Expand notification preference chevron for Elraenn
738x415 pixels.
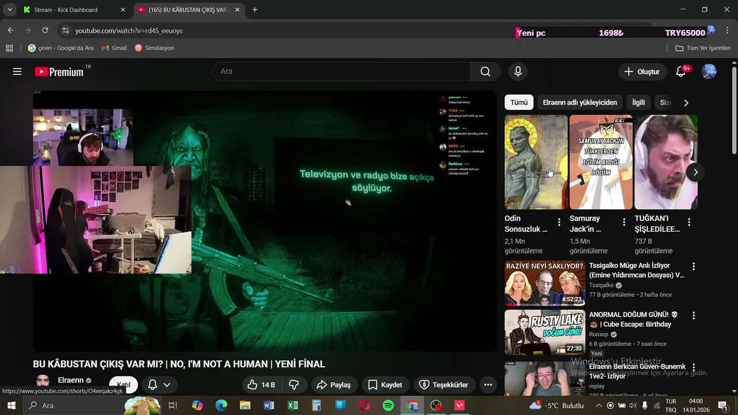167,384
